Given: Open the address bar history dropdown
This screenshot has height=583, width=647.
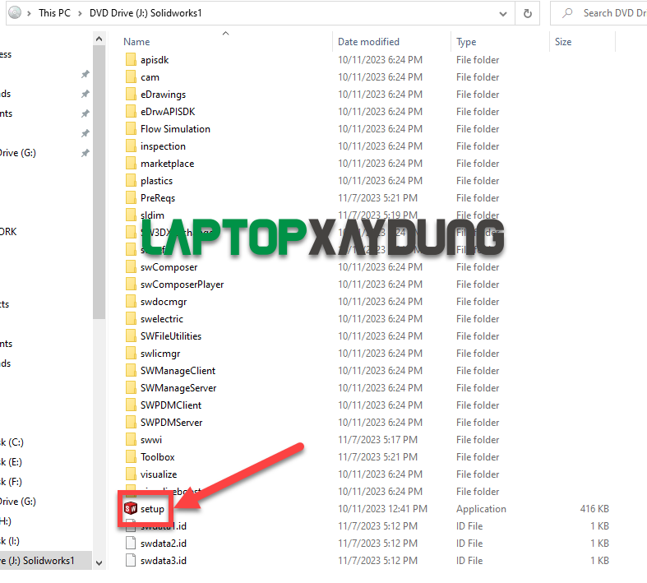Looking at the screenshot, I should click(502, 13).
